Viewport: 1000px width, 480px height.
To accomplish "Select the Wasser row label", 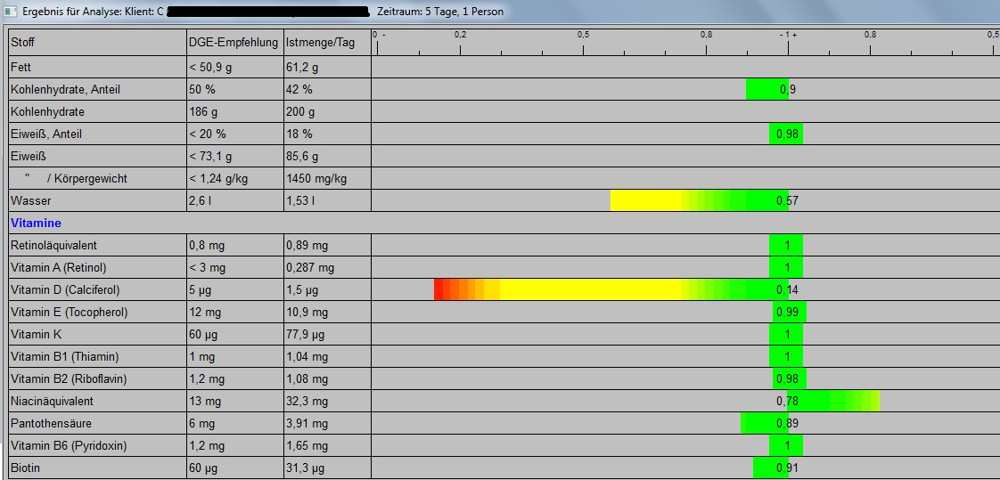I will pos(29,200).
